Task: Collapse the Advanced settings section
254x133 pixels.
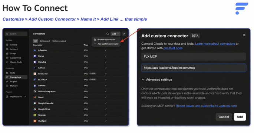Action: coord(156,79)
